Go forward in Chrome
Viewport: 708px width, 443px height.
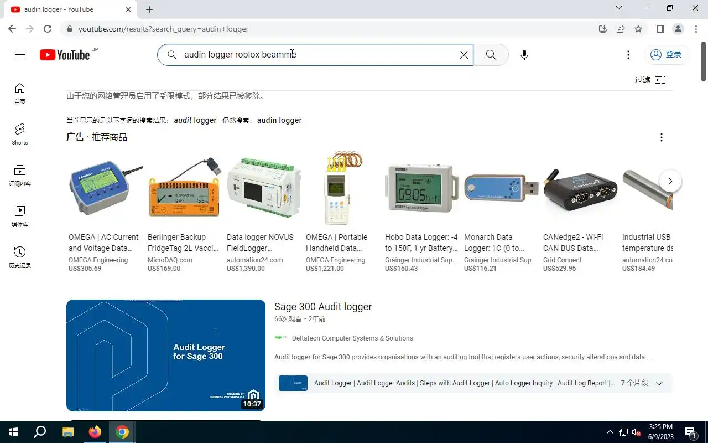coord(30,29)
